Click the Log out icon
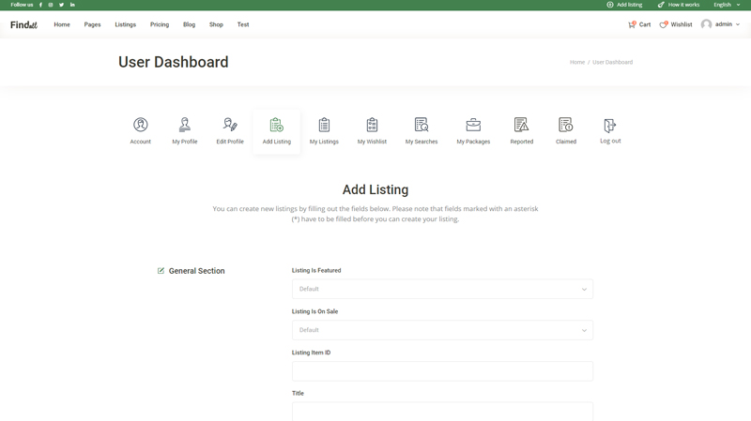 (x=610, y=126)
